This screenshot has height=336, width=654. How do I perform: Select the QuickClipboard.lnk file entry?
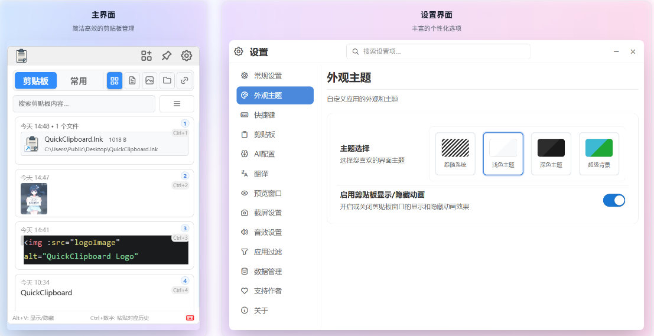pyautogui.click(x=104, y=144)
